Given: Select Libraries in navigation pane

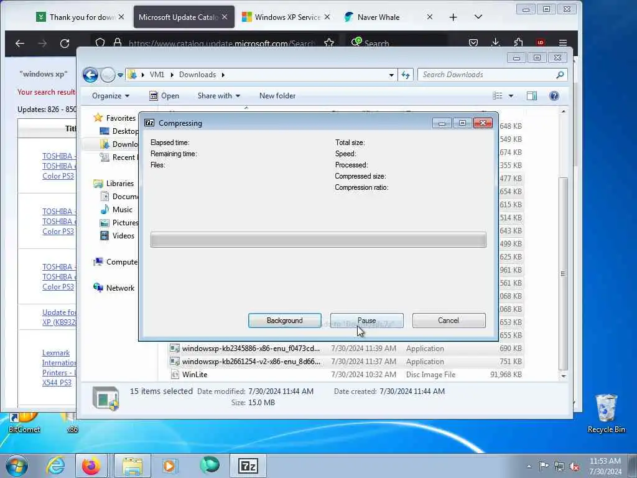Looking at the screenshot, I should click(x=120, y=184).
